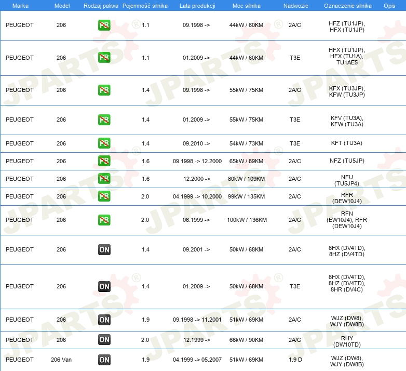The height and width of the screenshot is (371, 406).
Task: Click model 206 in NFU (TU5JP4) row
Action: pyautogui.click(x=61, y=179)
